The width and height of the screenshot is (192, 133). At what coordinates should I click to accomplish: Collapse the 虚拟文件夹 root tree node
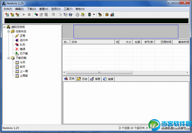click(4, 27)
